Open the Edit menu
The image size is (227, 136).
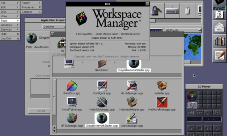pyautogui.click(x=10, y=7)
